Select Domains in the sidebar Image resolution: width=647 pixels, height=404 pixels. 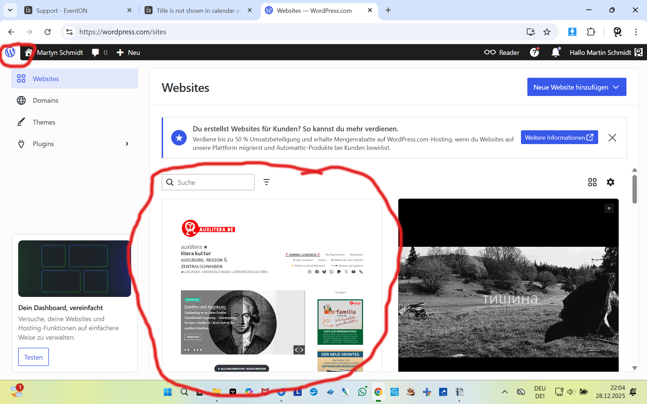point(45,100)
